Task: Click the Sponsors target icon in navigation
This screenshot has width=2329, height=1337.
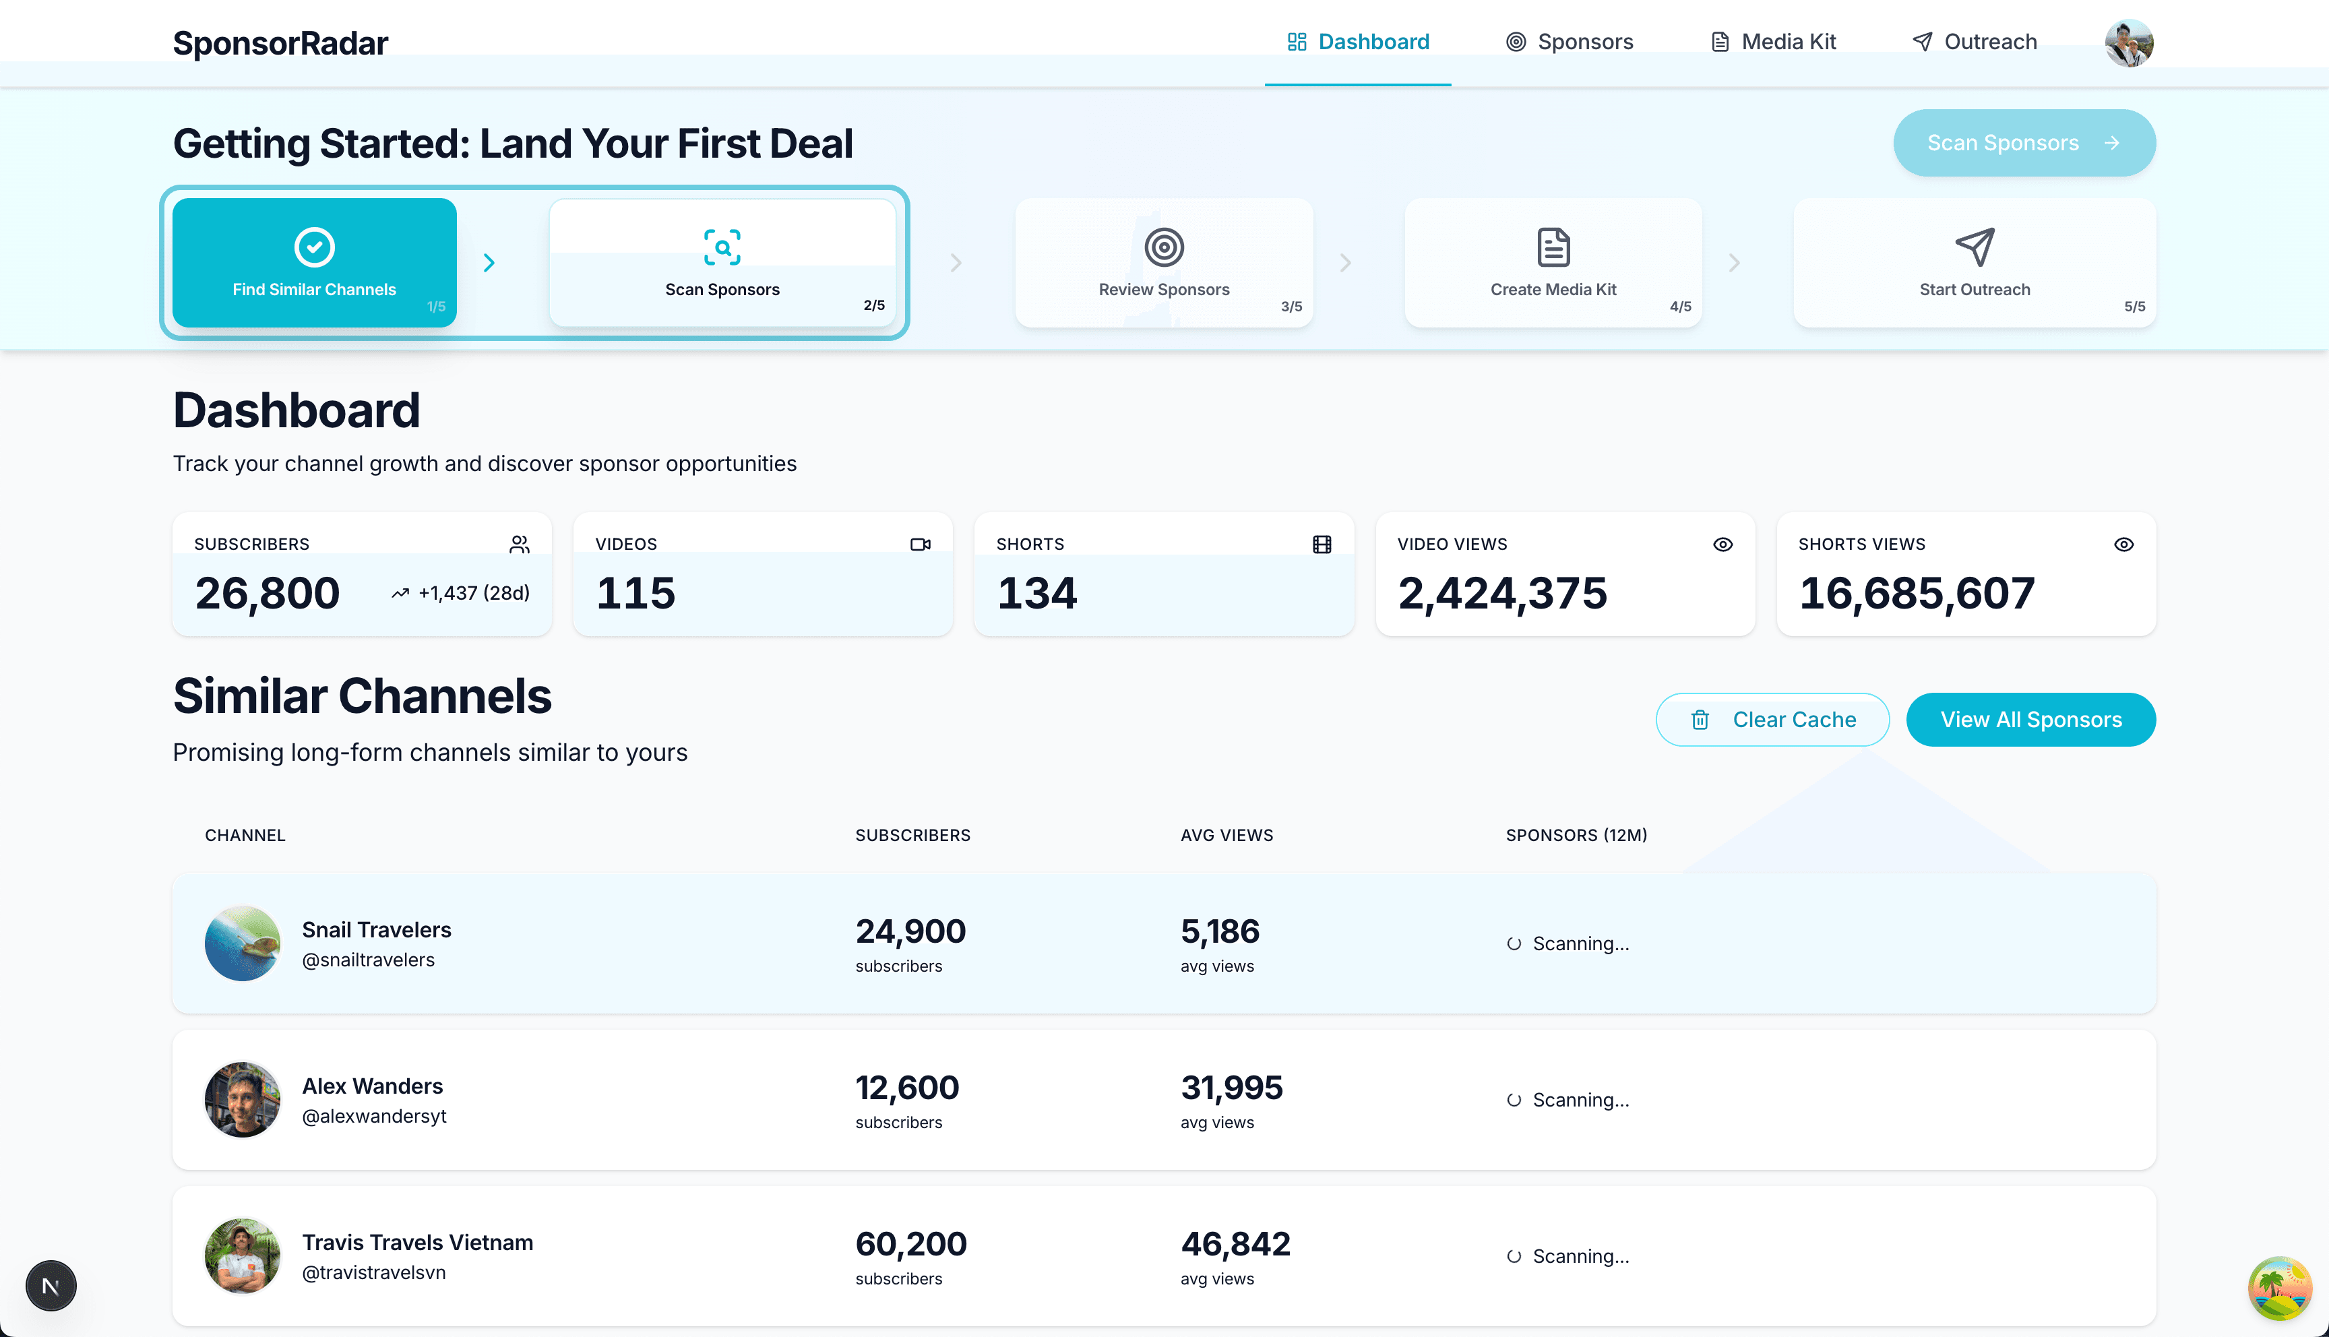Action: pyautogui.click(x=1516, y=41)
